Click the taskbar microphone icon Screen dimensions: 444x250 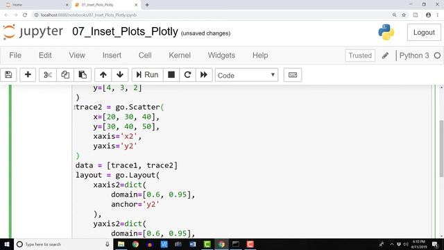(108, 244)
